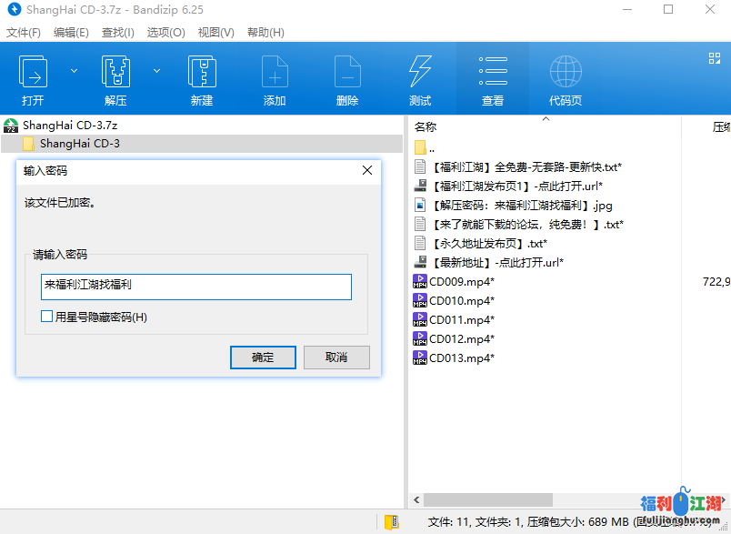The height and width of the screenshot is (534, 731).
Task: Select the ShangHai CD-3 folder in tree
Action: click(x=79, y=144)
